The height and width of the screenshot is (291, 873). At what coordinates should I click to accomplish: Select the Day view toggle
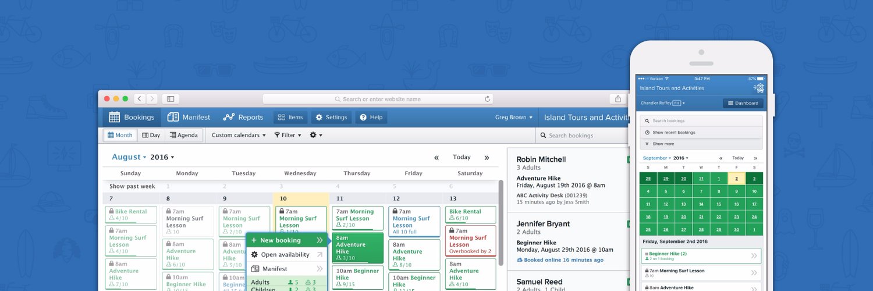tap(151, 135)
